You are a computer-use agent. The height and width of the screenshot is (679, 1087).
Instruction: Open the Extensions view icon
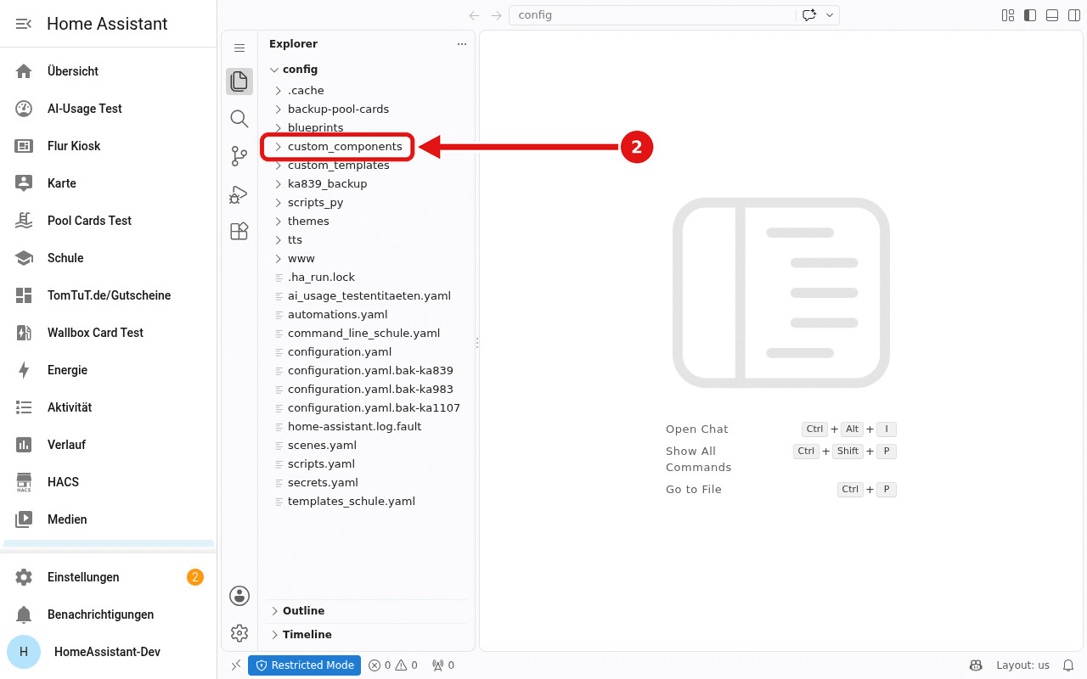click(x=239, y=231)
